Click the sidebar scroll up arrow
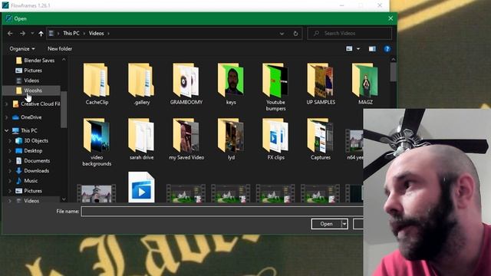 pos(64,60)
